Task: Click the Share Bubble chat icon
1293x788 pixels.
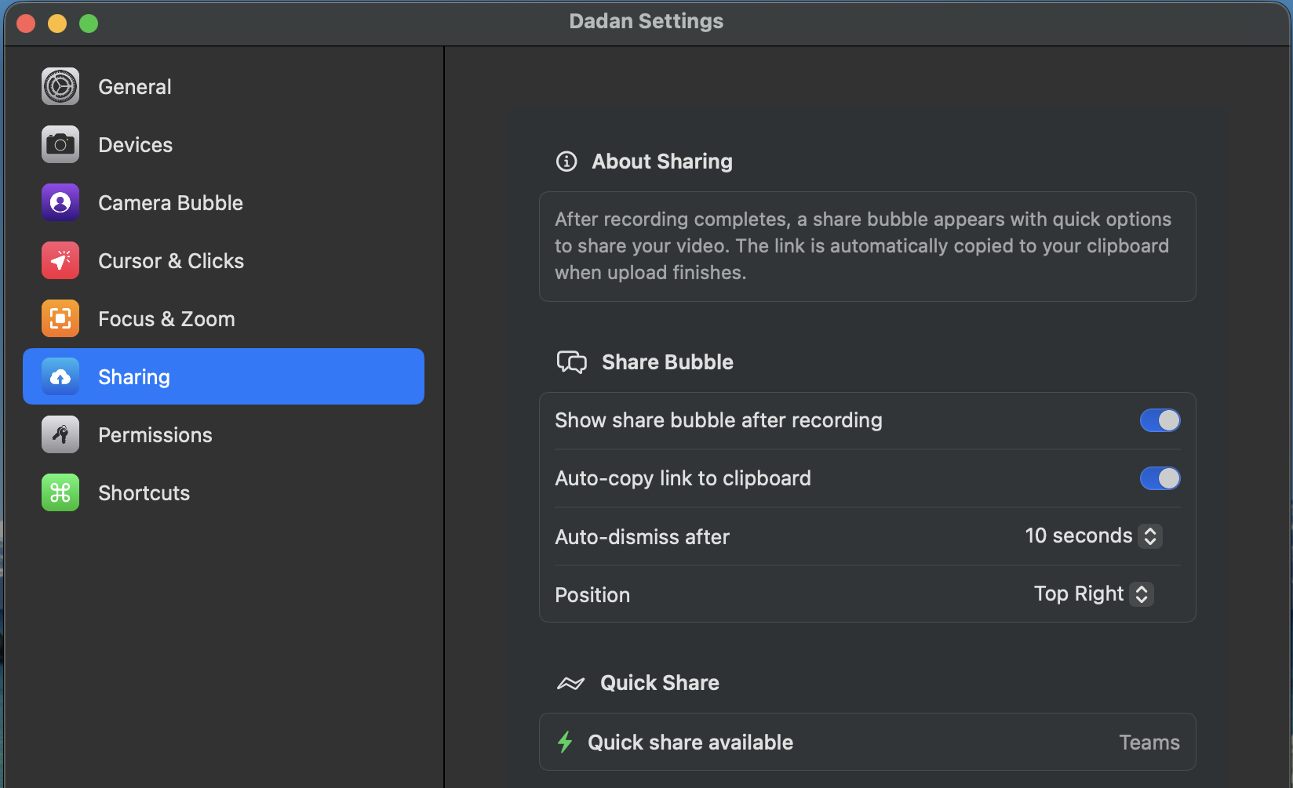Action: [572, 361]
